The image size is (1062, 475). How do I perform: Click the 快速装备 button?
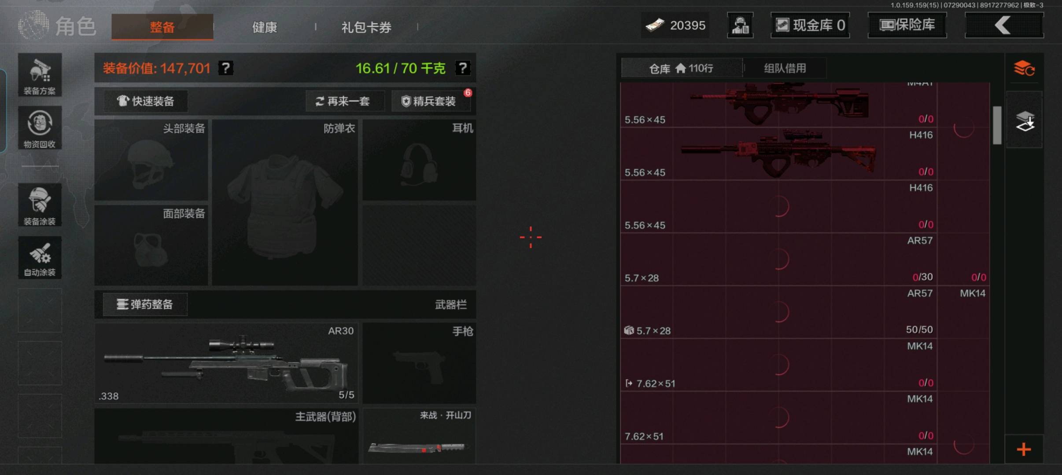[x=146, y=101]
